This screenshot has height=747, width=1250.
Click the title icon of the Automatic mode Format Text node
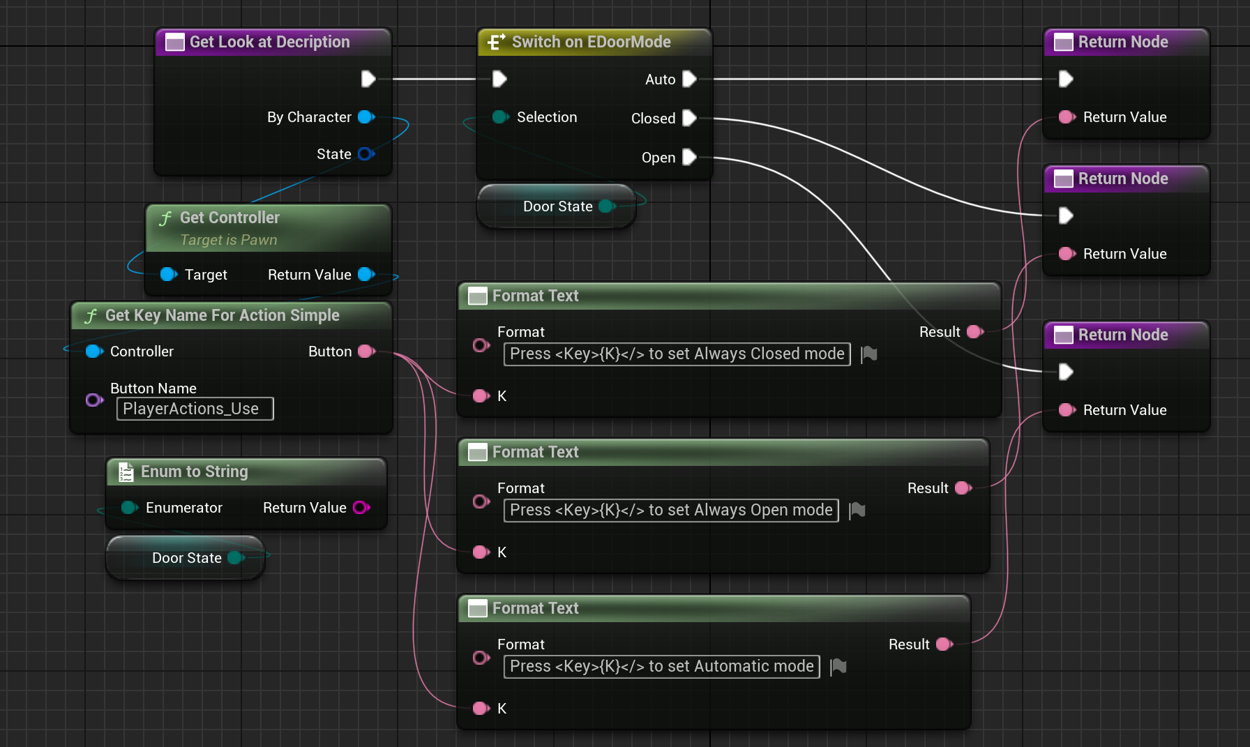[478, 609]
